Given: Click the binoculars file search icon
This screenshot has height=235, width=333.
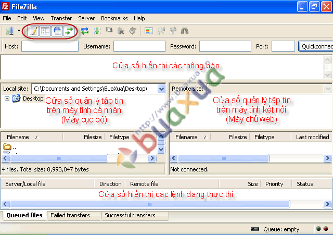Looking at the screenshot, I should point(185,31).
